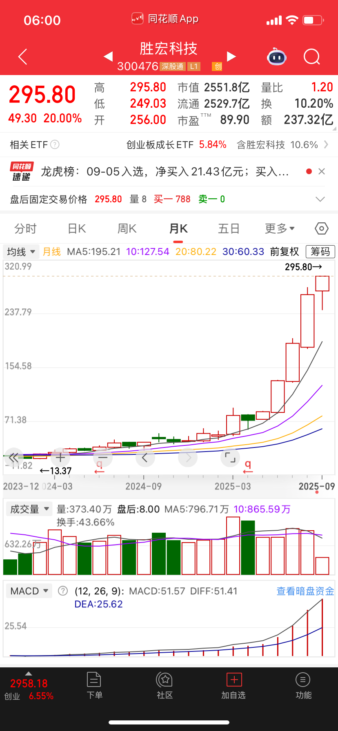Tap the 市值 2551.8亿 value
The height and width of the screenshot is (731, 338).
[213, 87]
